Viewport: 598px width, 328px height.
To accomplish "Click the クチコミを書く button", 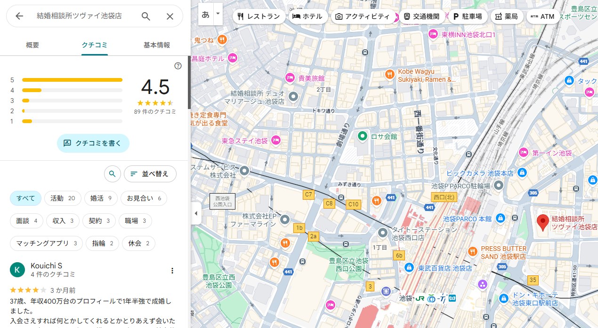I will coord(93,143).
